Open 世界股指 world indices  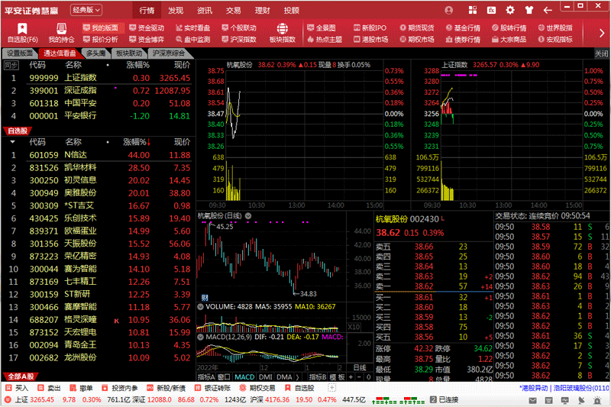coord(555,27)
